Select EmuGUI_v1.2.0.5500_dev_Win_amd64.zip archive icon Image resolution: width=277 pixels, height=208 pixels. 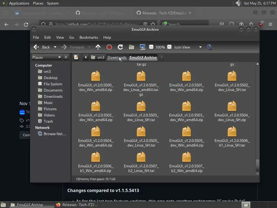95,76
